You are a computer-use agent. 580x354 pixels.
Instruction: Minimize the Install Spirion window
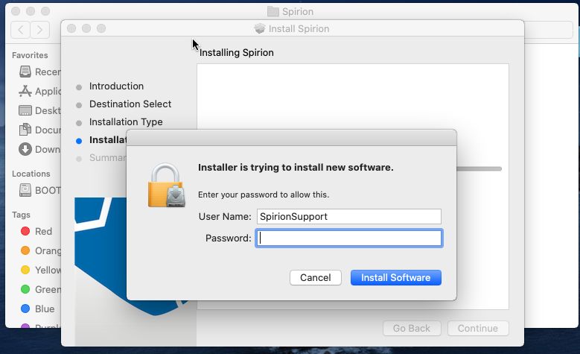[86, 28]
